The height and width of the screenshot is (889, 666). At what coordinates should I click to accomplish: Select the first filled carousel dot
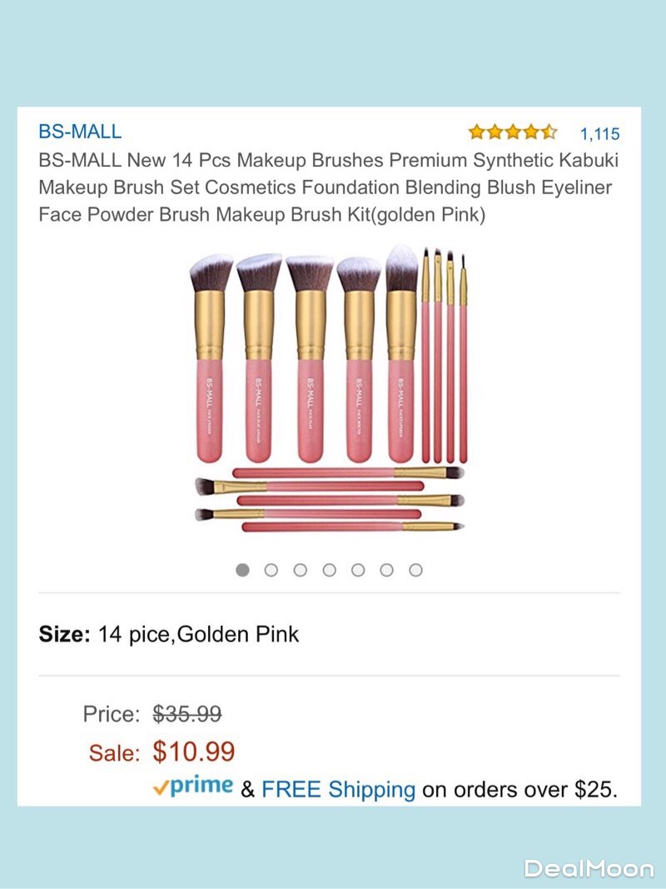point(242,570)
